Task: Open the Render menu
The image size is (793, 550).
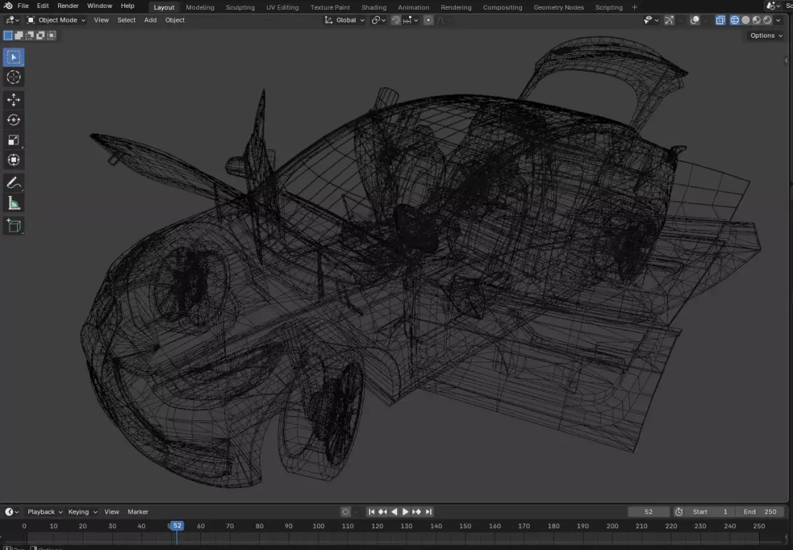Action: (x=68, y=6)
